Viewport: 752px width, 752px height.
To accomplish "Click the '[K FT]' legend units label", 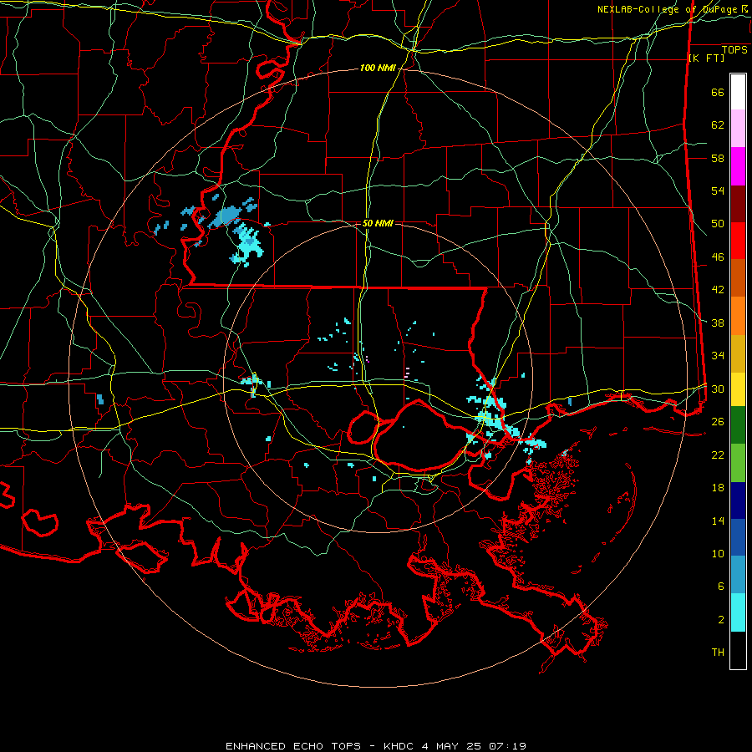I will coord(706,58).
